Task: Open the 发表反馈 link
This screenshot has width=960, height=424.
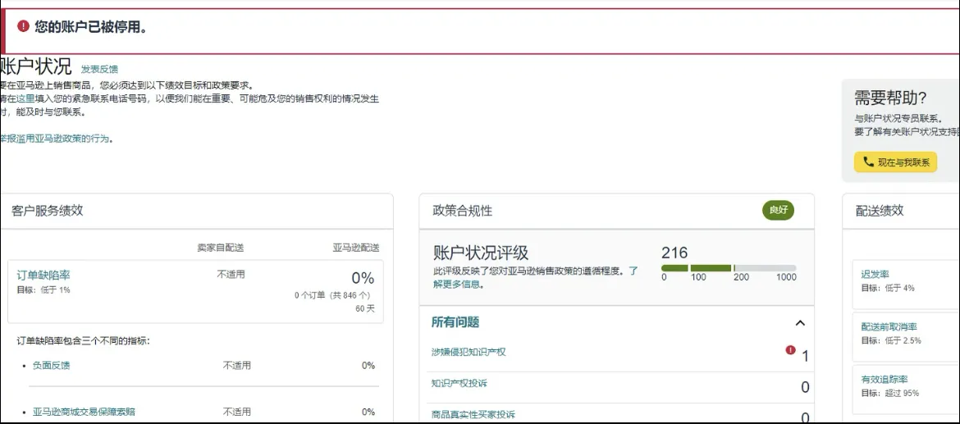Action: point(99,69)
